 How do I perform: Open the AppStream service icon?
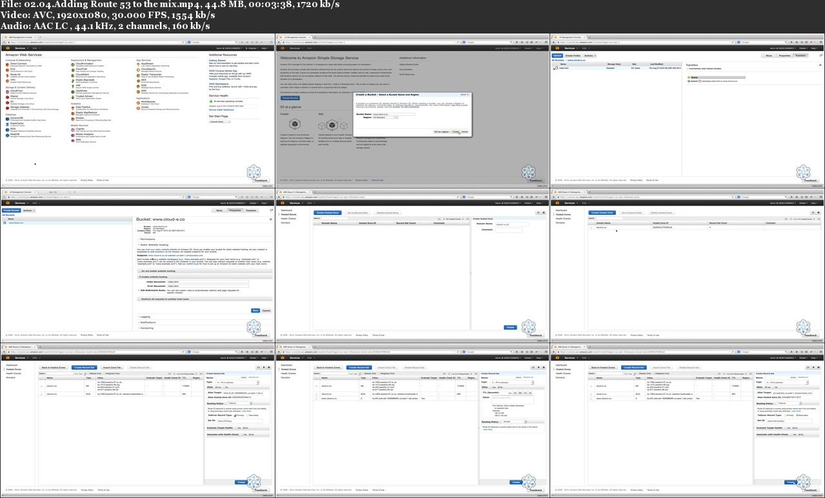pyautogui.click(x=138, y=65)
